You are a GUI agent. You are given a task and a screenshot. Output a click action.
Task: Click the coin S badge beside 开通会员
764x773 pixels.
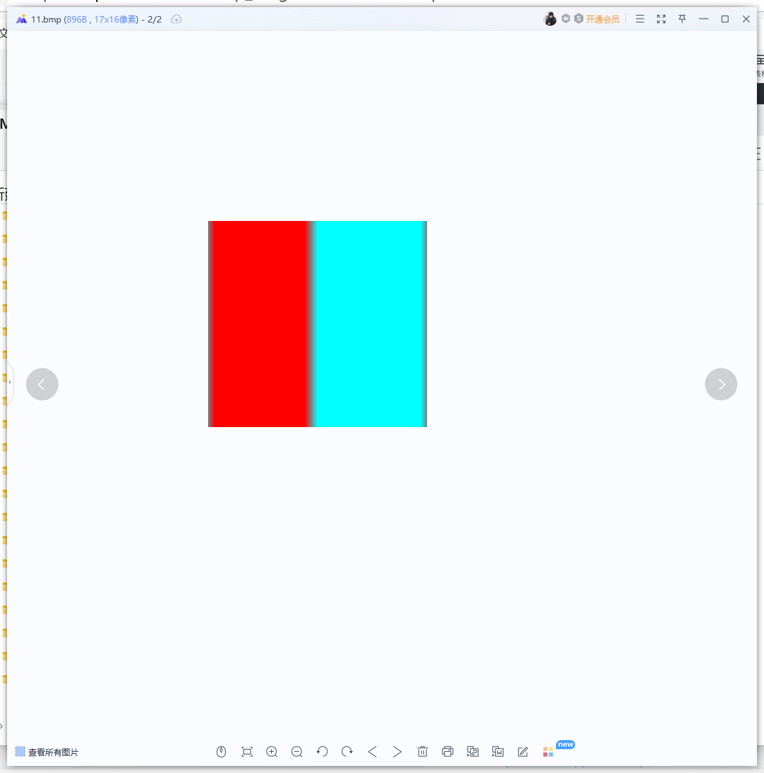pos(578,19)
